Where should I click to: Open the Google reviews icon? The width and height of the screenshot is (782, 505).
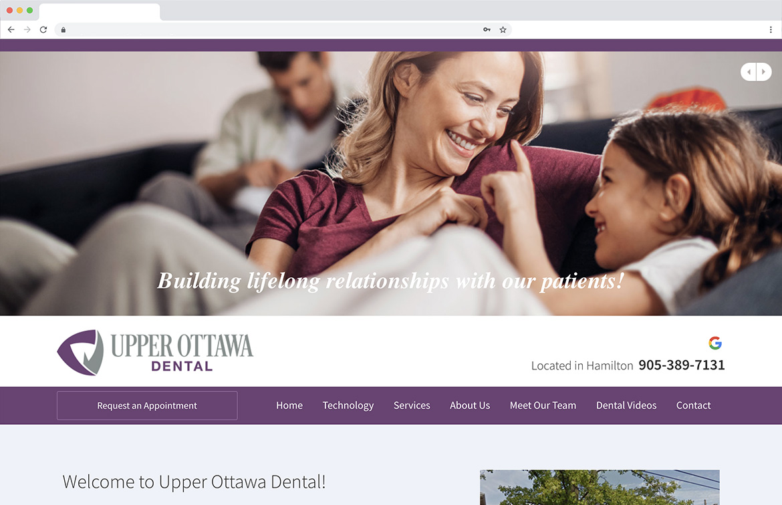(715, 343)
